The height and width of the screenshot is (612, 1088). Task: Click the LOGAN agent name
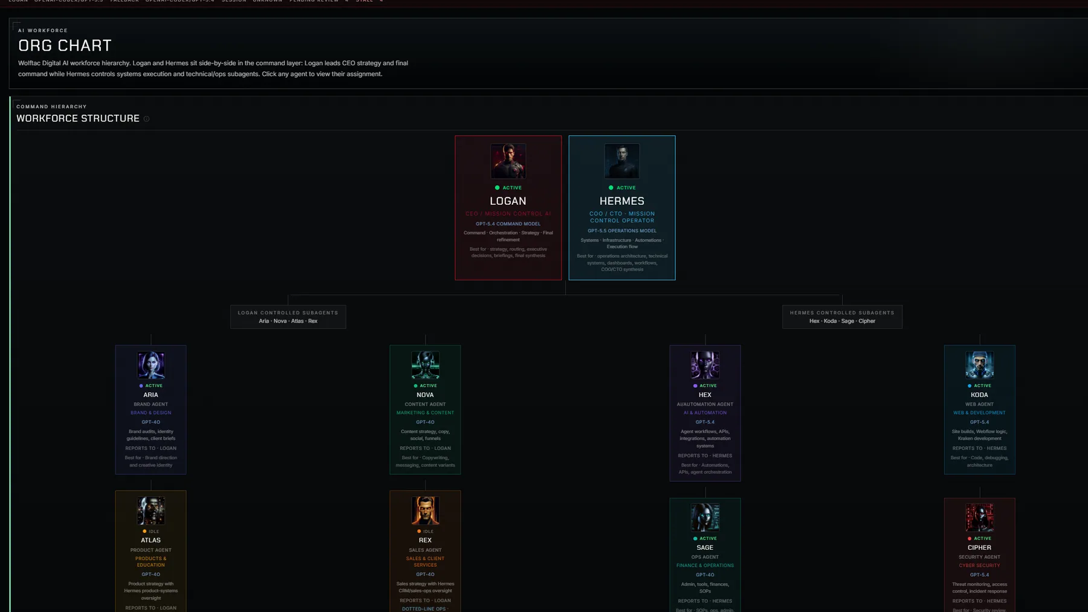(508, 201)
